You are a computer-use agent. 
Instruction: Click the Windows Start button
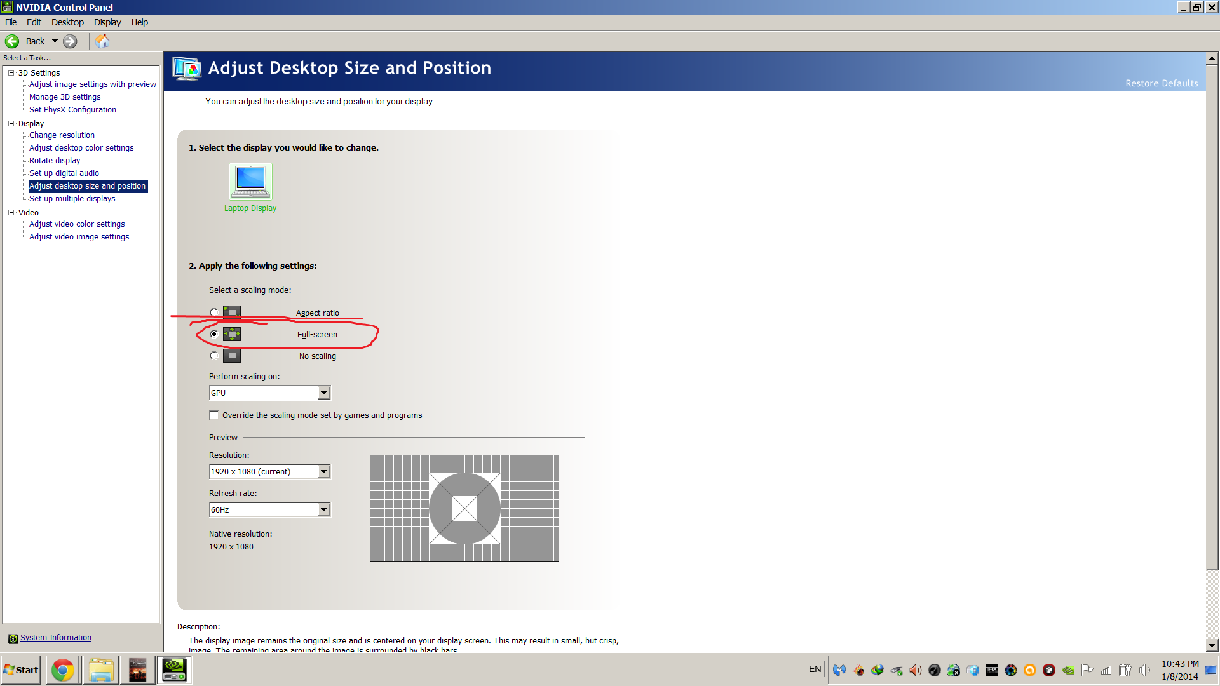21,670
